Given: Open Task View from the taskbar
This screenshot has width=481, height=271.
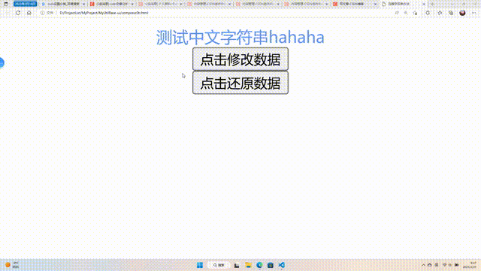Looking at the screenshot, I should click(x=237, y=265).
